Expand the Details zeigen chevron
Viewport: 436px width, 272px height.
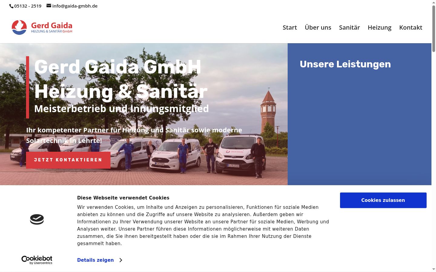(x=121, y=260)
